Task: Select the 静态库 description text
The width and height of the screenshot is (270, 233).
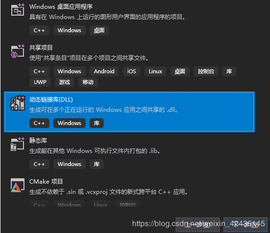Action: (94, 151)
